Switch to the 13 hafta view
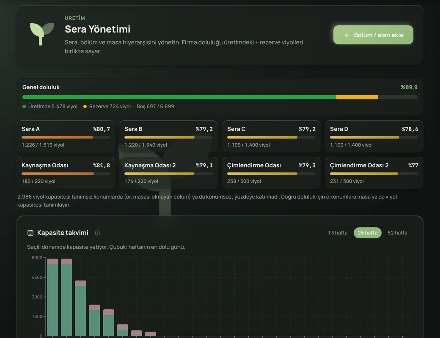 (x=338, y=233)
